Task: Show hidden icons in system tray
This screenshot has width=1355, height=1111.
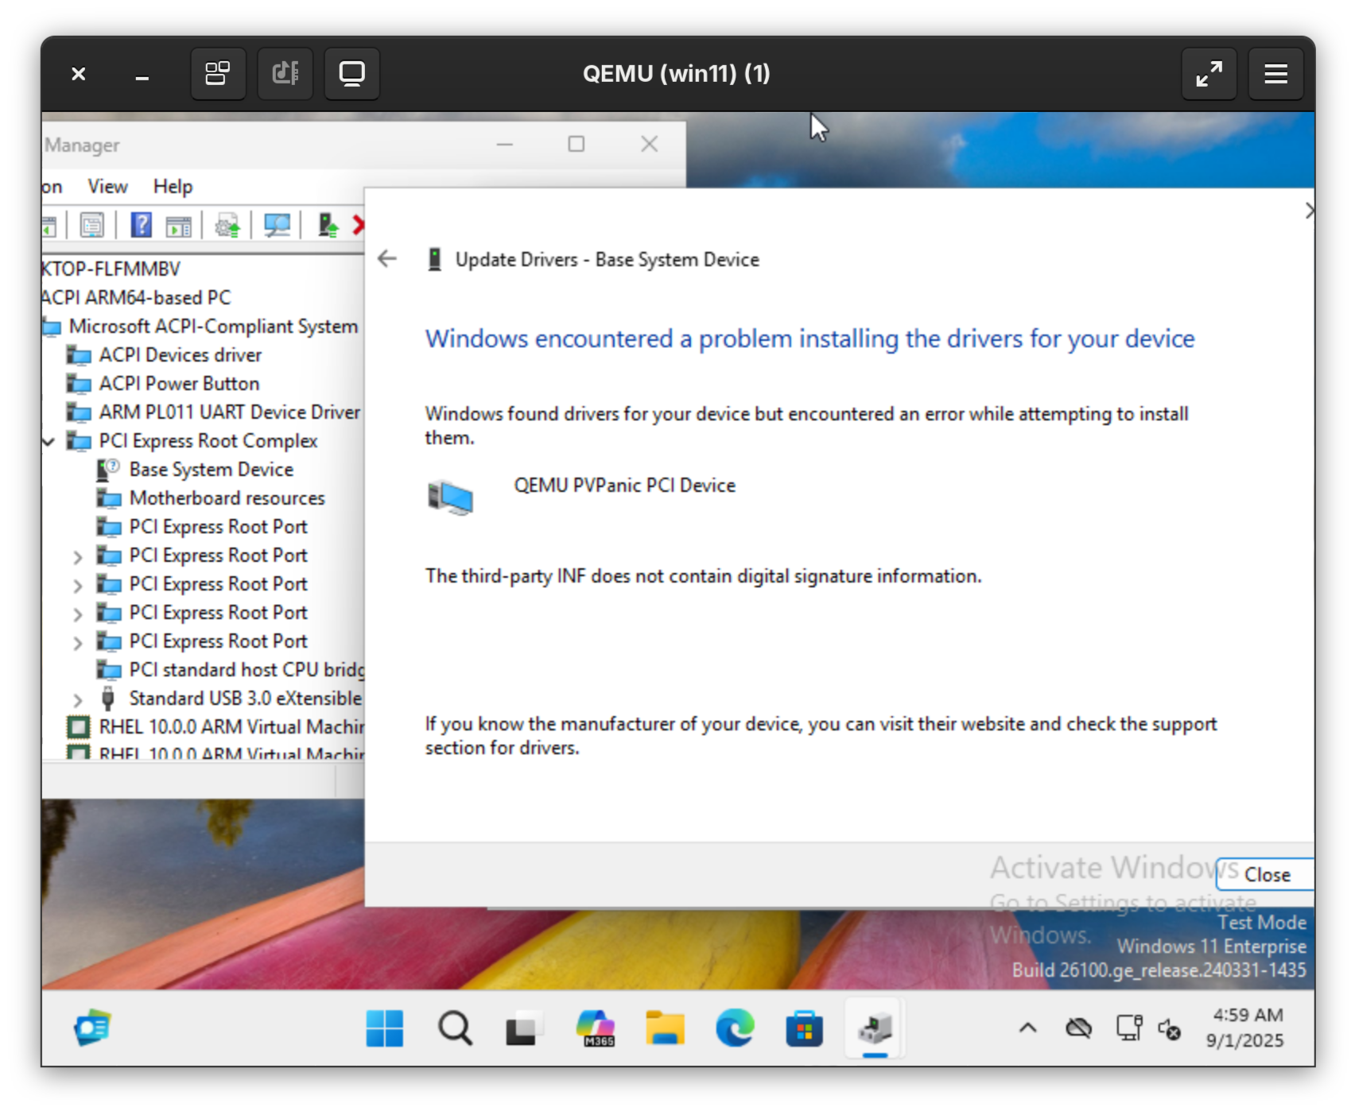Action: click(x=1027, y=1028)
